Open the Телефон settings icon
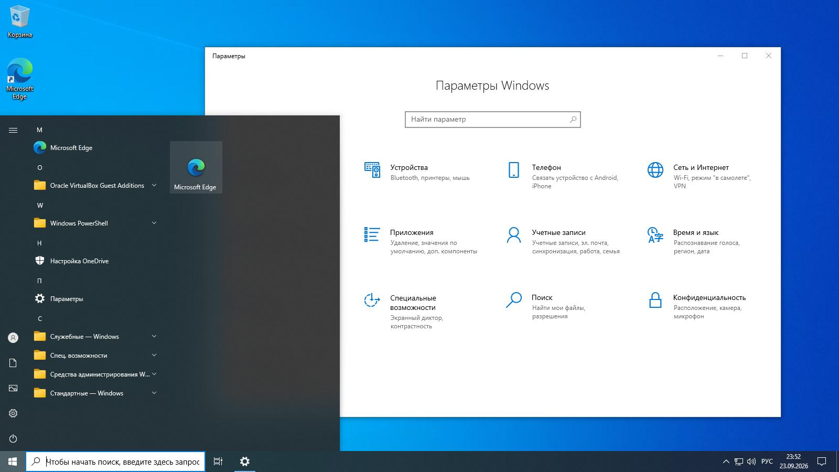This screenshot has height=472, width=839. (514, 170)
